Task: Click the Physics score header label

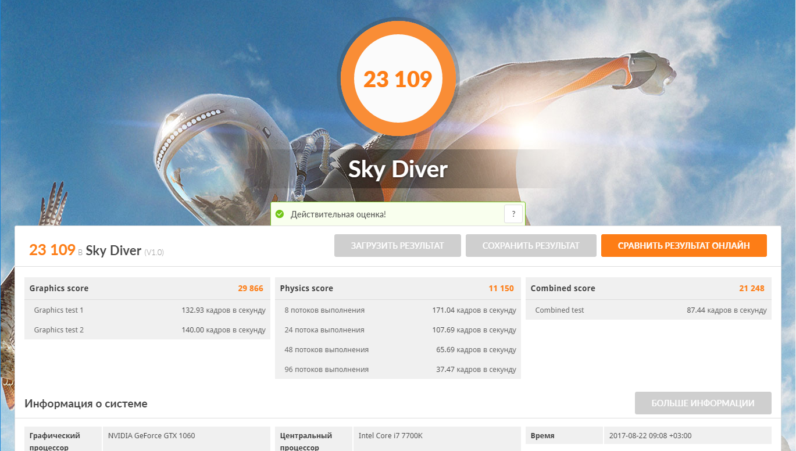Action: tap(306, 288)
